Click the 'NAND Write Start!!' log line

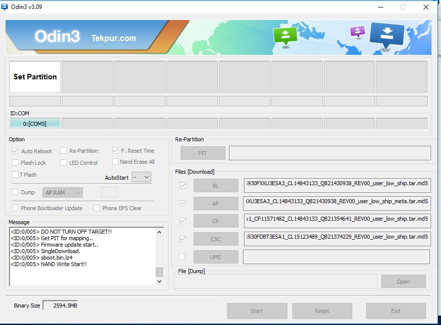[x=49, y=264]
